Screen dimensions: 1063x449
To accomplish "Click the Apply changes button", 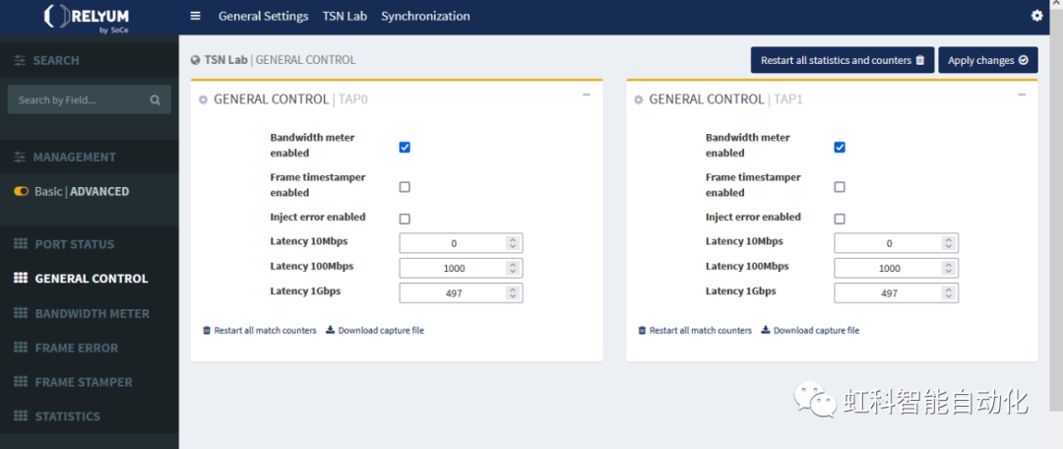I will (x=988, y=60).
